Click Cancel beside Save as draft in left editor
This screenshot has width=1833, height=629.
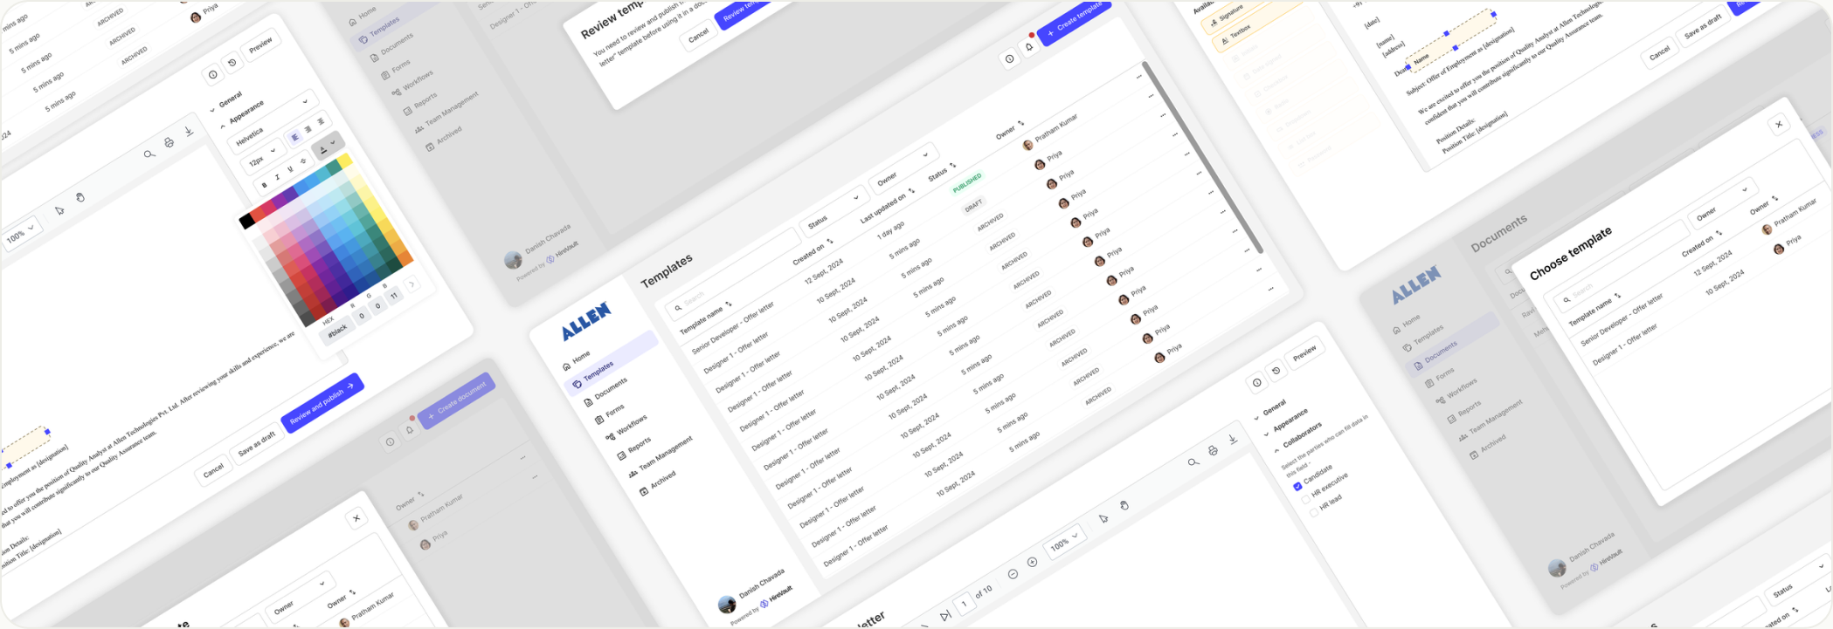(213, 471)
